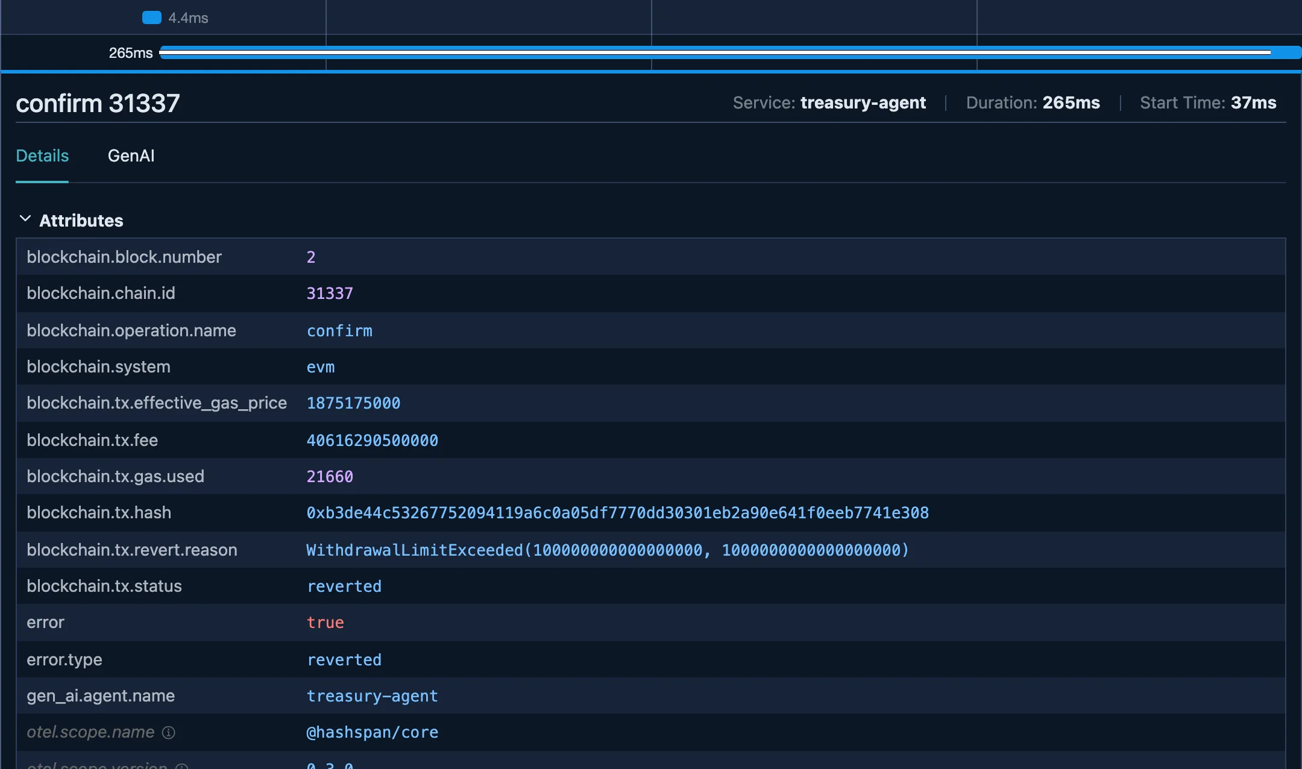Screen dimensions: 1302x769
Task: Switch to the GenAI tab
Action: point(131,156)
